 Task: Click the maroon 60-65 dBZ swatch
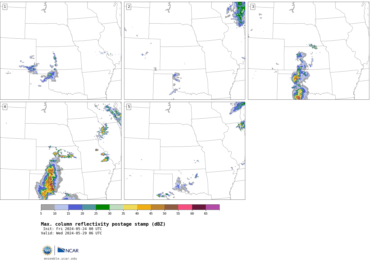point(199,207)
